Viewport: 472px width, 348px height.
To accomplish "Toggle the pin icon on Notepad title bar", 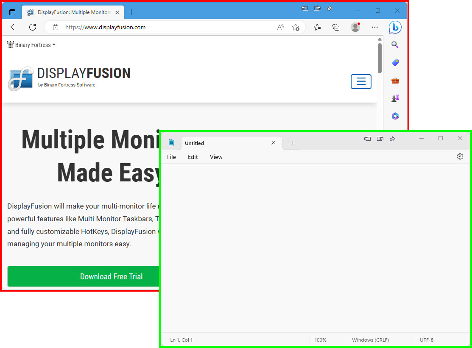I will point(392,139).
